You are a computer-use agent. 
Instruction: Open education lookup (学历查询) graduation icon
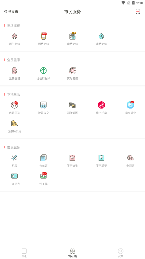pyautogui.click(x=72, y=158)
